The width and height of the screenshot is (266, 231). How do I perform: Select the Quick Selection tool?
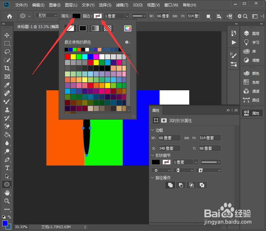tap(7, 60)
